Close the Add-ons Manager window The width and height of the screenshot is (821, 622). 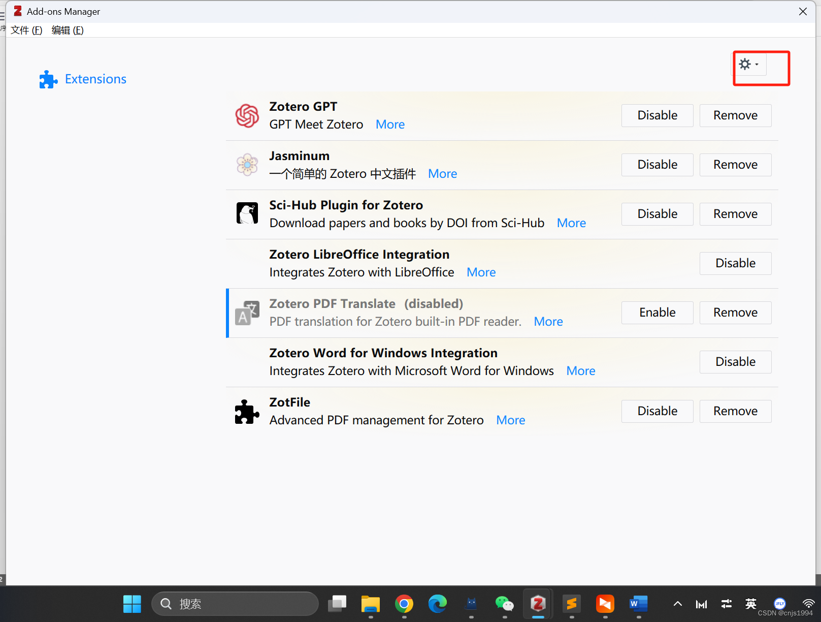[803, 11]
